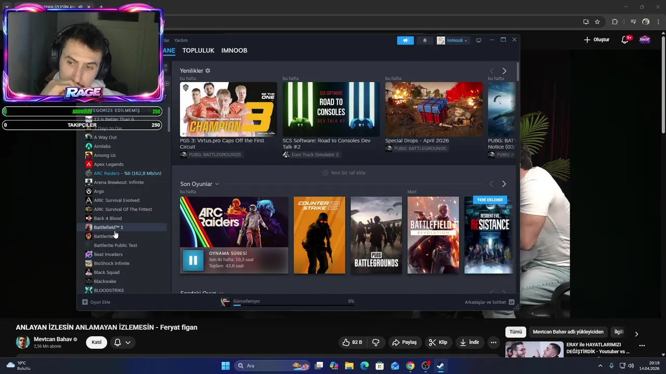Pause the ARC Raiders update

point(193,260)
